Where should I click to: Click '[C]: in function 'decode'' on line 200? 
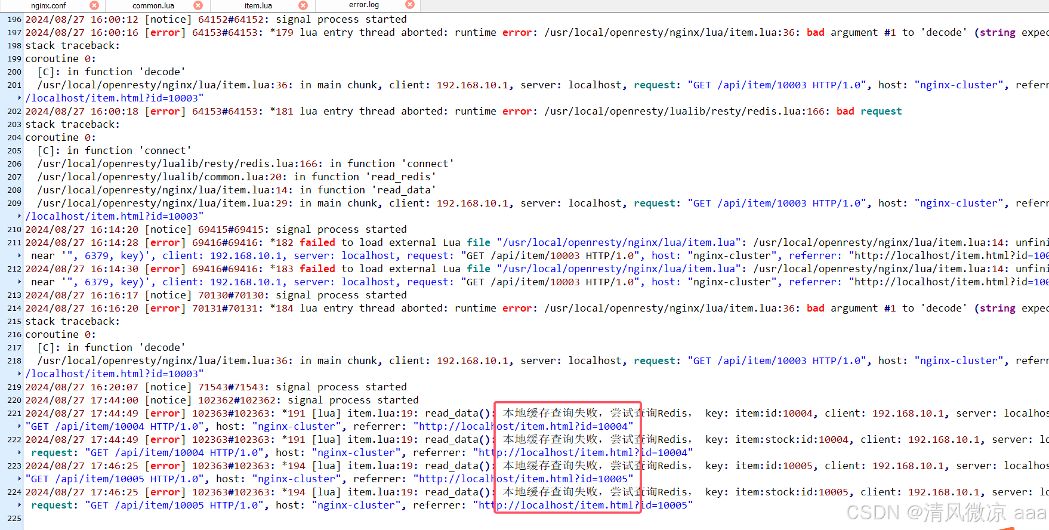click(112, 72)
